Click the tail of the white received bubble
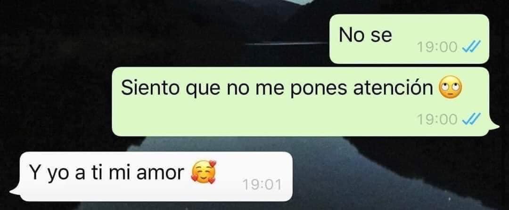This screenshot has height=210, width=509. 16,191
